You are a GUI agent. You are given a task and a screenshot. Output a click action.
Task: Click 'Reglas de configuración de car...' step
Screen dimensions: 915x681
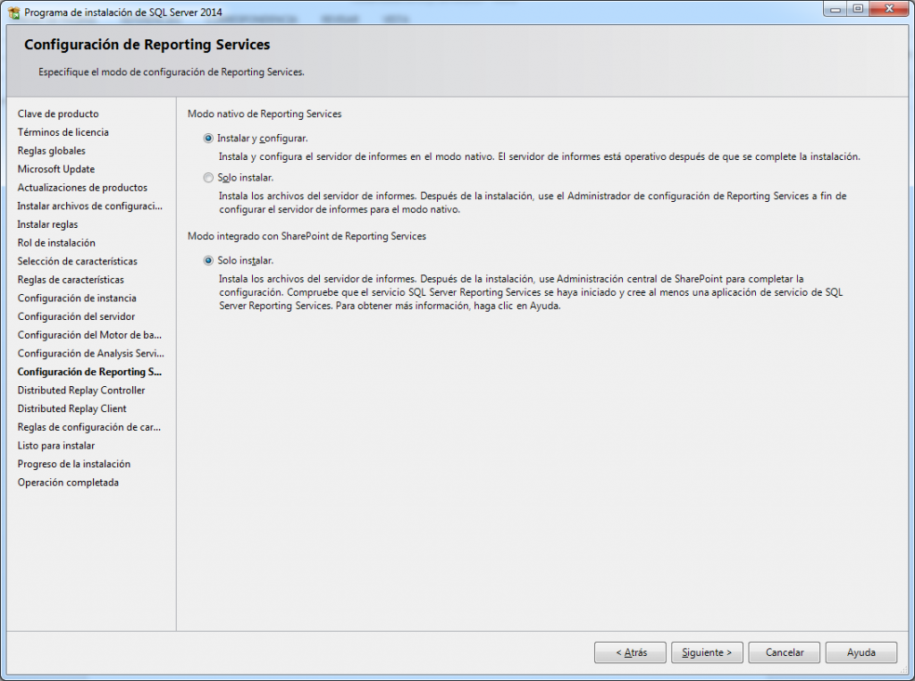click(88, 427)
